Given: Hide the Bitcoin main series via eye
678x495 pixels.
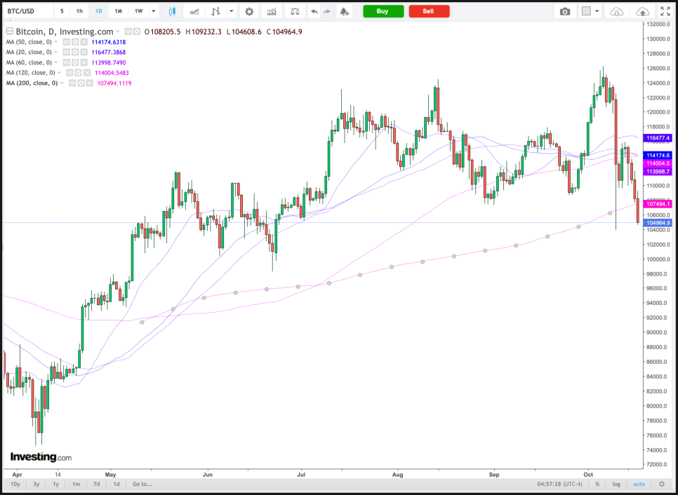Looking at the screenshot, I should (128, 32).
